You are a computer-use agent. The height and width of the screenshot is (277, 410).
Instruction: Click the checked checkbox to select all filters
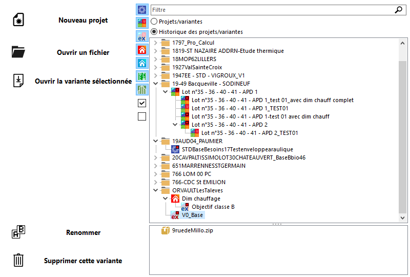[x=142, y=103]
